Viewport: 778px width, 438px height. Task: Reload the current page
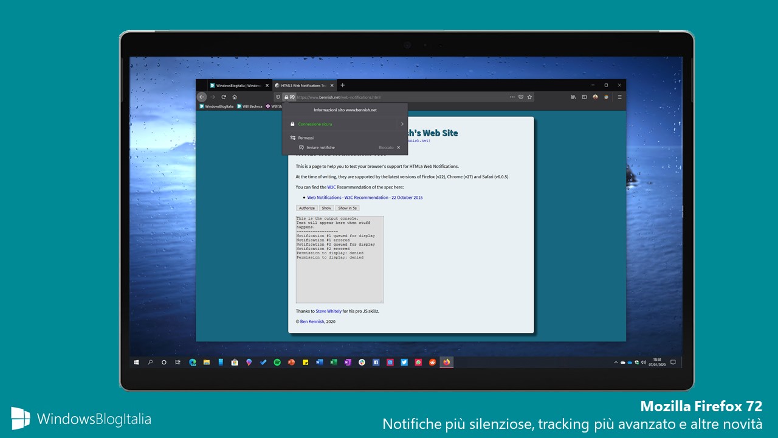224,97
